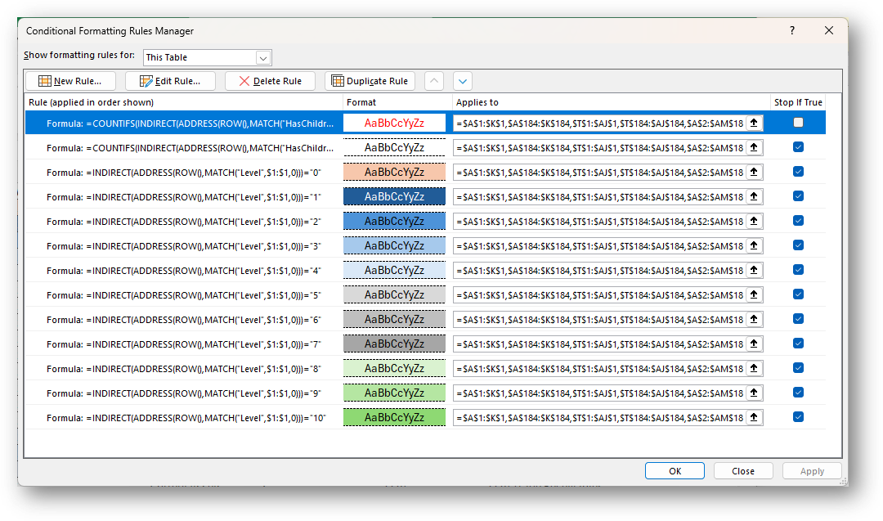Click the range selector icon on the bottom rule
Viewport: 883px width, 521px height.
[x=753, y=416]
